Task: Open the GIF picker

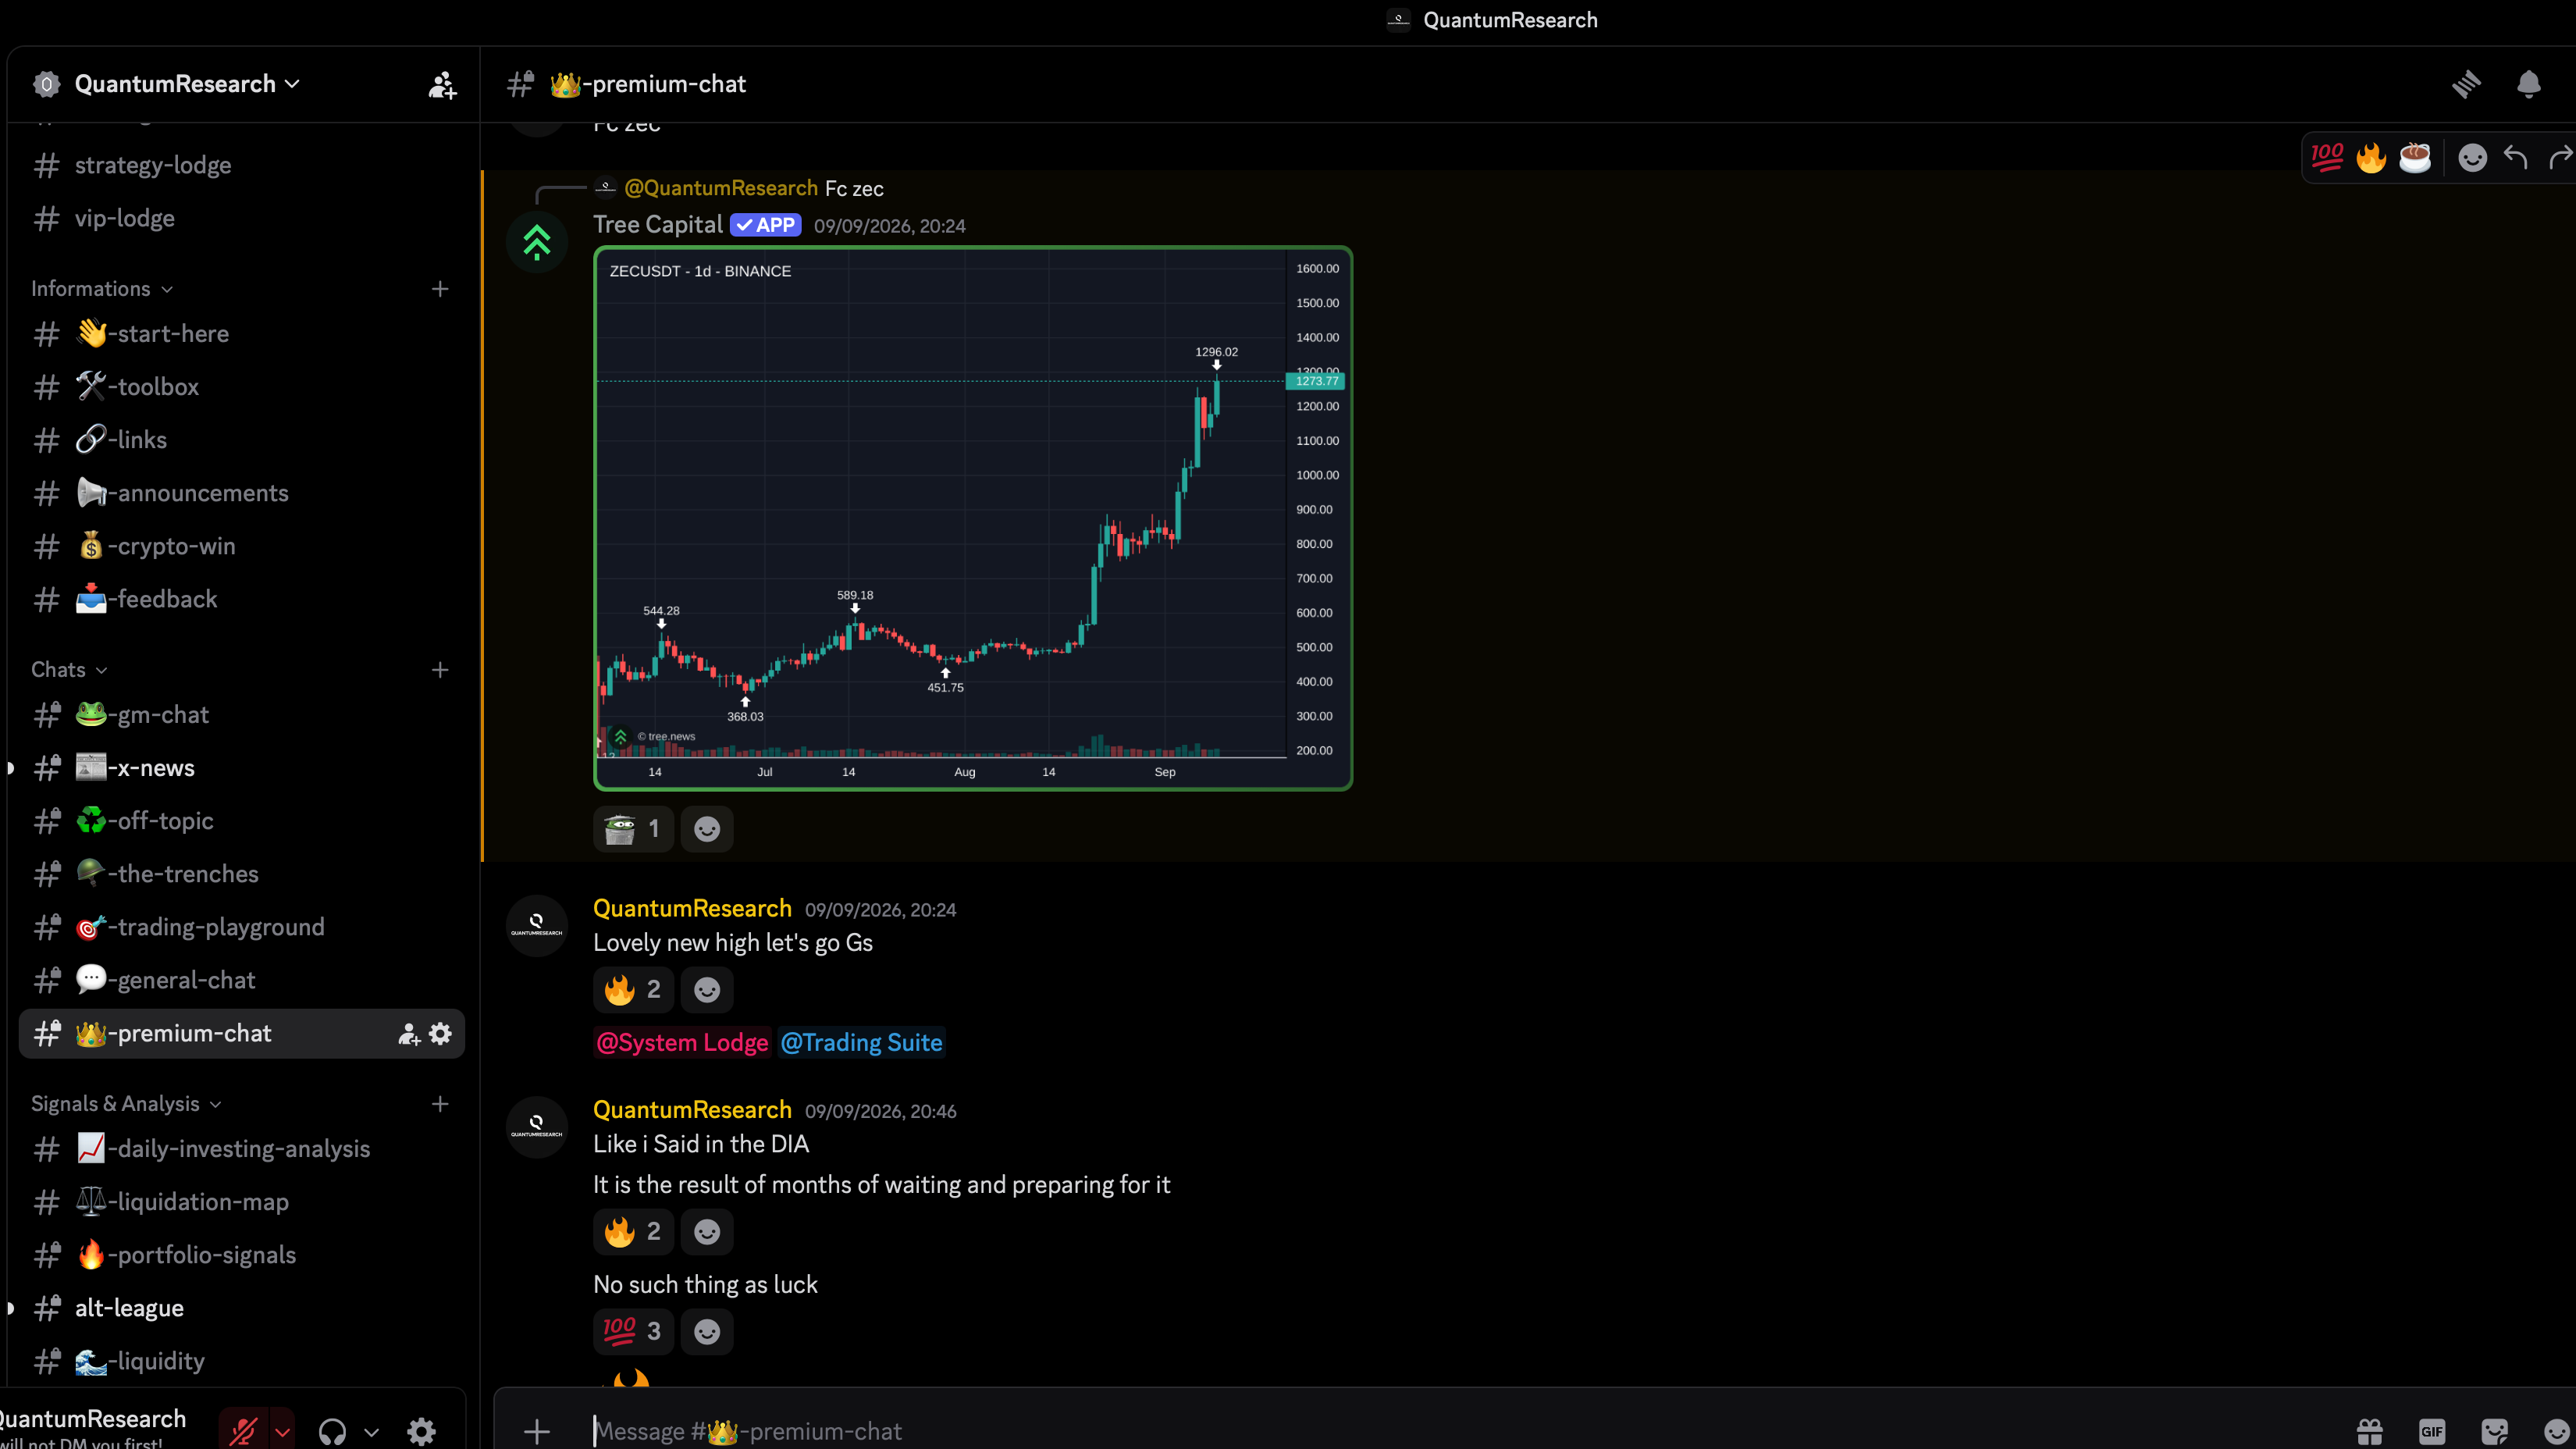Action: 2432,1432
